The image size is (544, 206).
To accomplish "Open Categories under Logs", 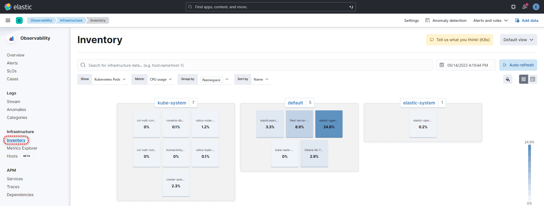I will 17,117.
